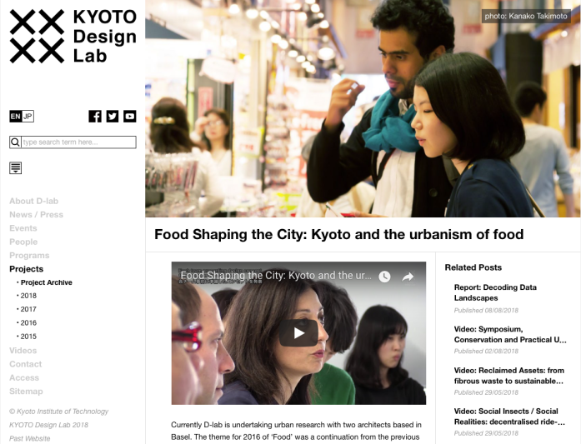This screenshot has width=581, height=444.
Task: Play the Food Shaping the City video
Action: click(x=298, y=333)
